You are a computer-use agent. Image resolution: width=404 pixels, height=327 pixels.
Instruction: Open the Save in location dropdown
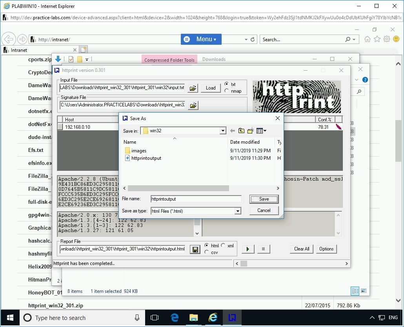coord(223,130)
